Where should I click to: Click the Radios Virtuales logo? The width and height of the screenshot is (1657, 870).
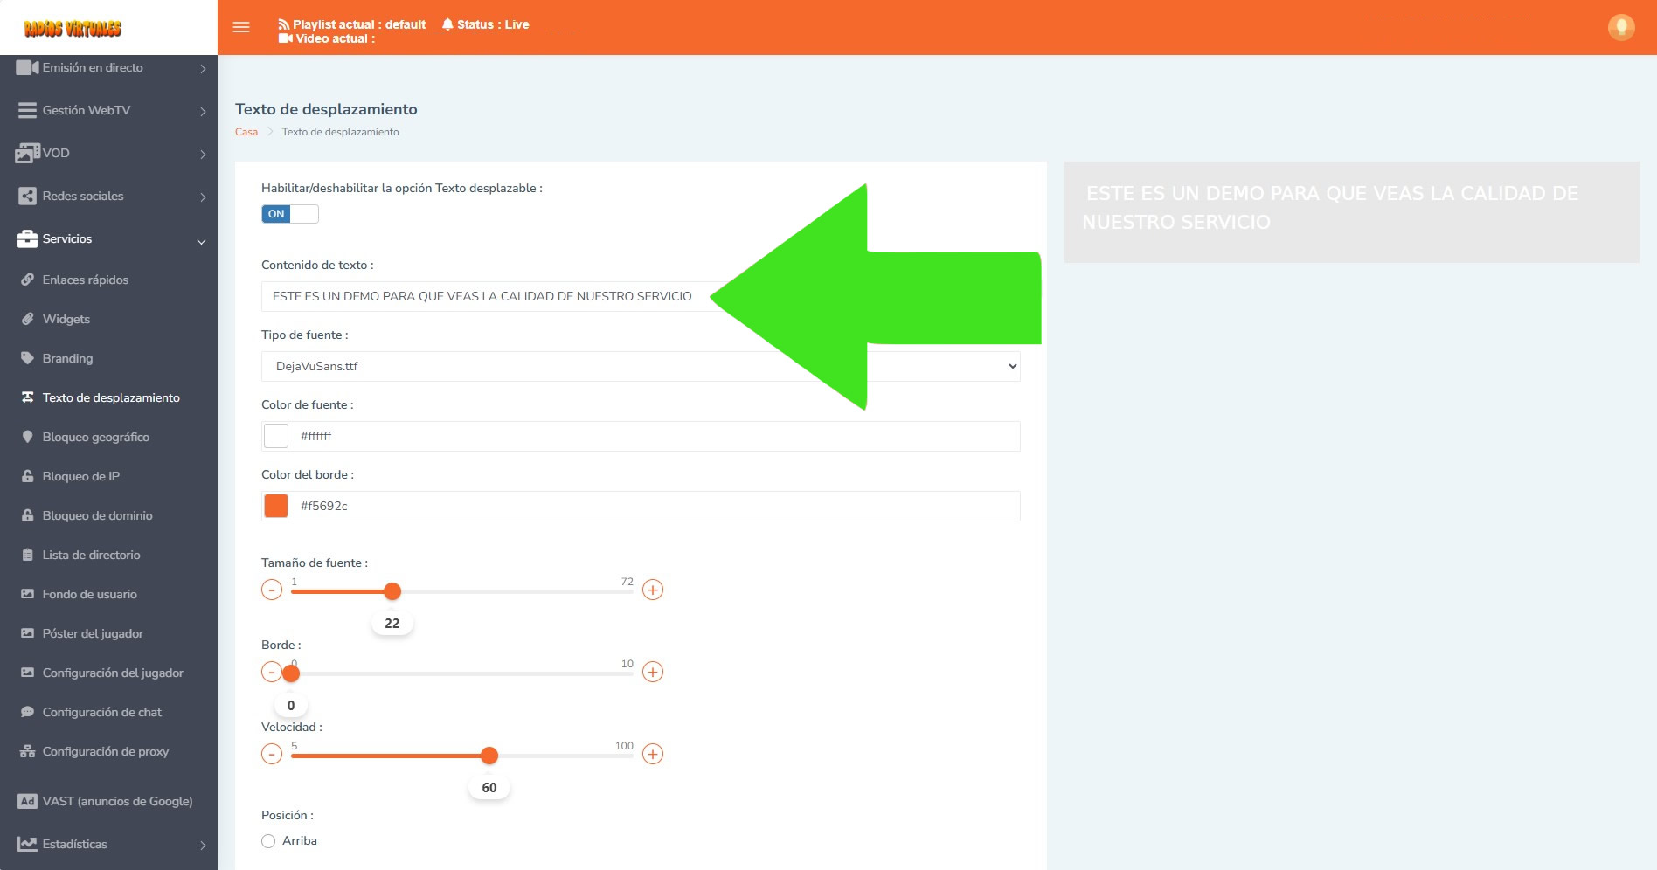(73, 28)
